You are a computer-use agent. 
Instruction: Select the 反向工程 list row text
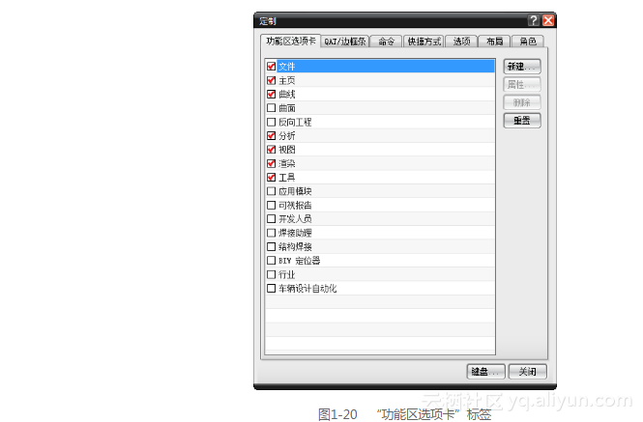click(x=295, y=122)
